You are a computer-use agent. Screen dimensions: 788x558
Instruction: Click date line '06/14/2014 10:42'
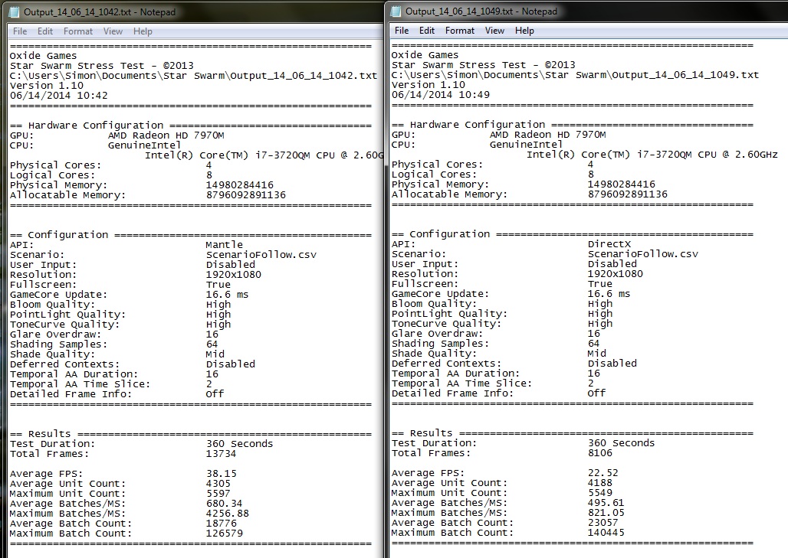pos(59,96)
